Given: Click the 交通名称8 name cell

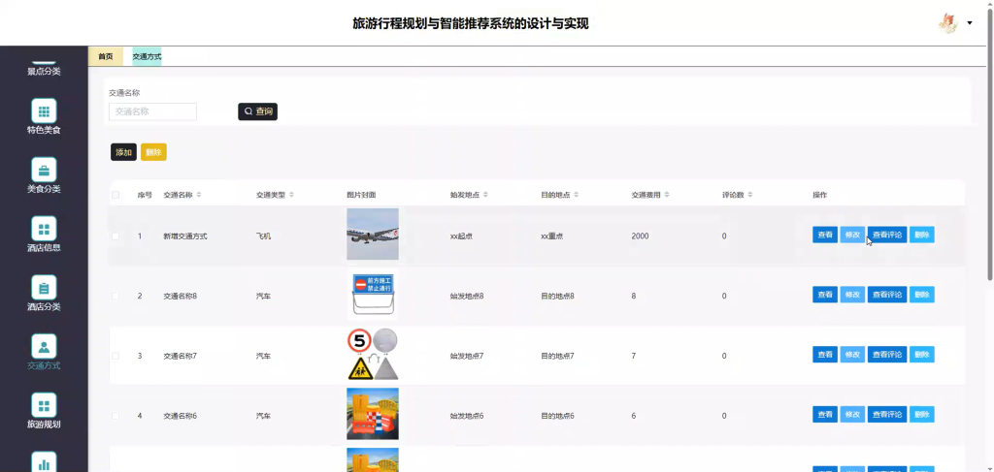Looking at the screenshot, I should tap(180, 296).
